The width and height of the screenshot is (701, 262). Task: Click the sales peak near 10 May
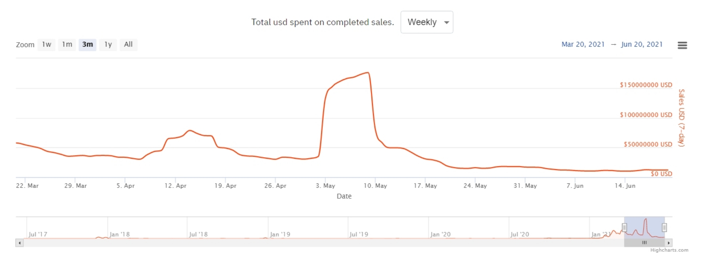point(368,73)
